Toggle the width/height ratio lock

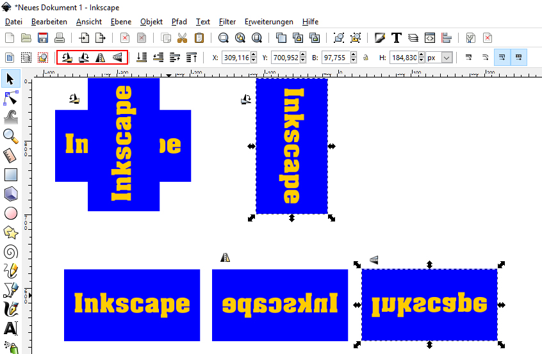[x=366, y=58]
